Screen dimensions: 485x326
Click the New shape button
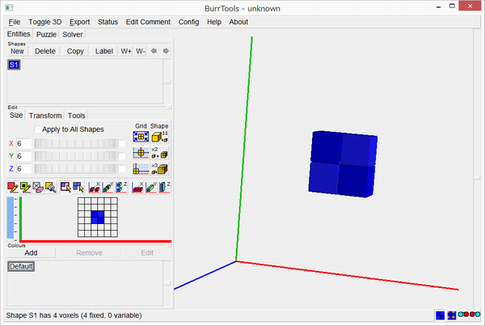coord(17,51)
